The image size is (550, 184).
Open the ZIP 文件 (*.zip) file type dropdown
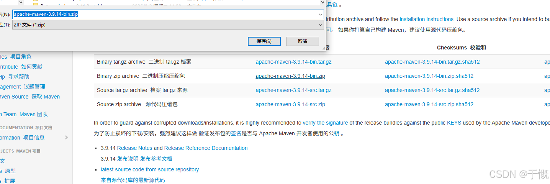point(168,25)
